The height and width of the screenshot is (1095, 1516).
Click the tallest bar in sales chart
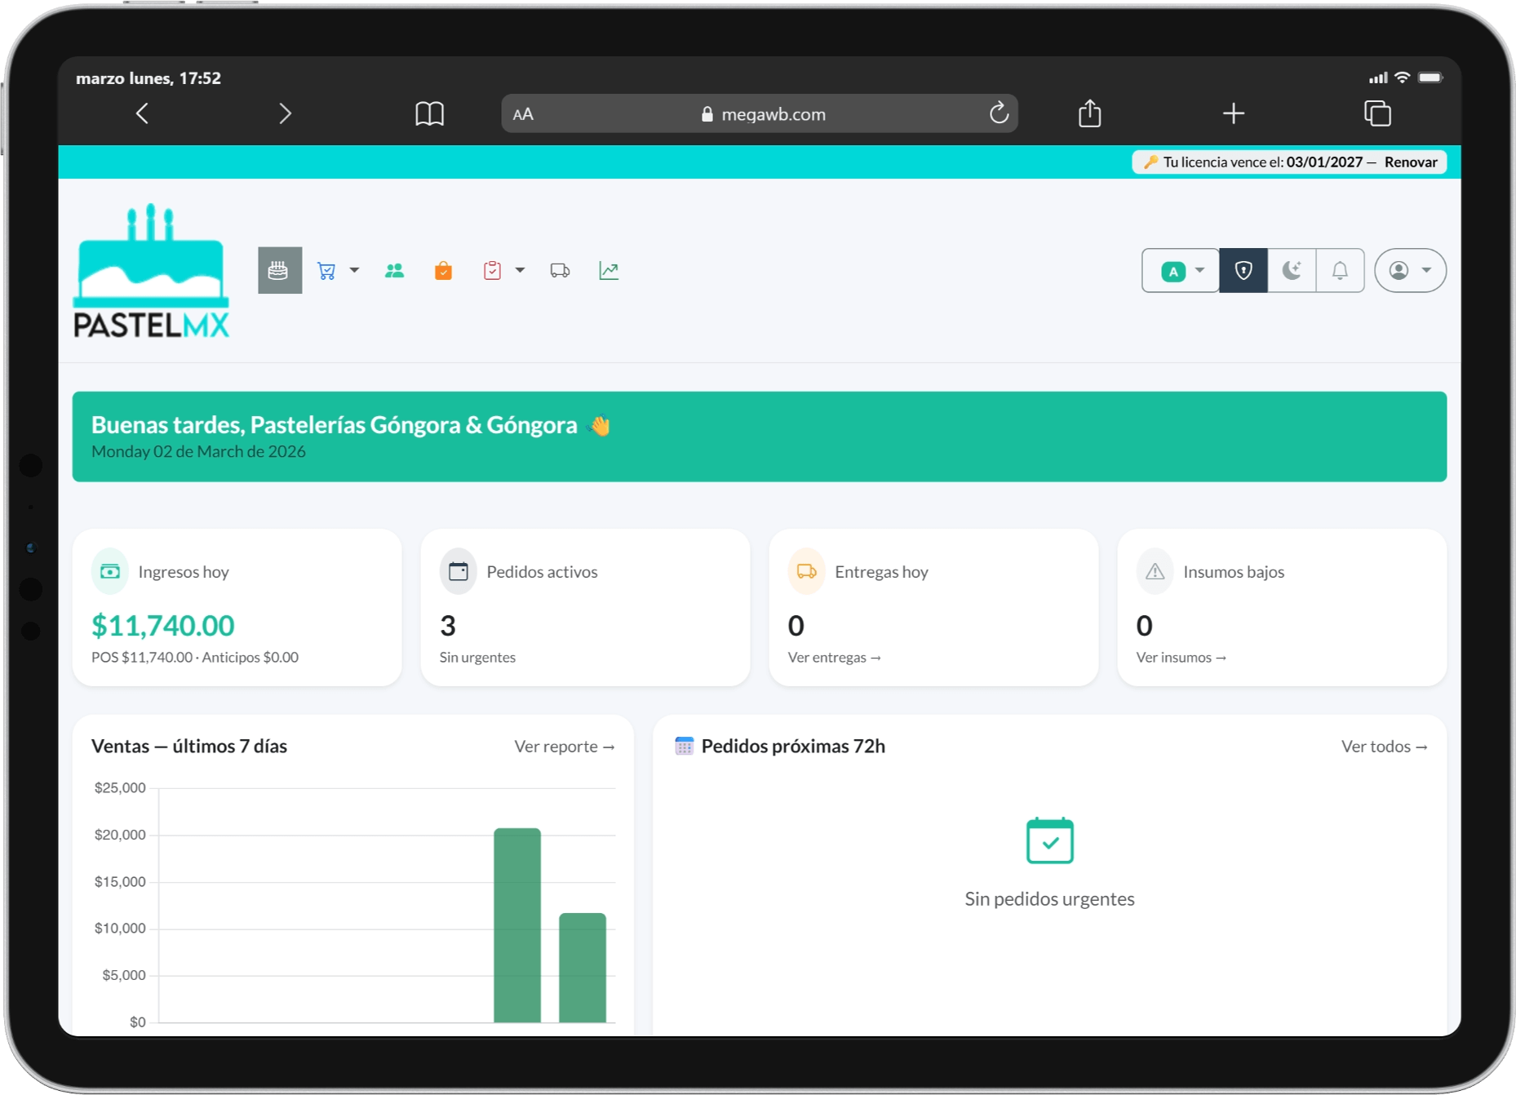pos(517,924)
